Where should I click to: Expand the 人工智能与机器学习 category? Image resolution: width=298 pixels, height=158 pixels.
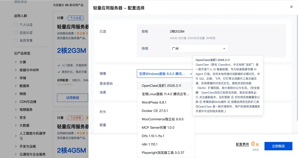[16, 136]
